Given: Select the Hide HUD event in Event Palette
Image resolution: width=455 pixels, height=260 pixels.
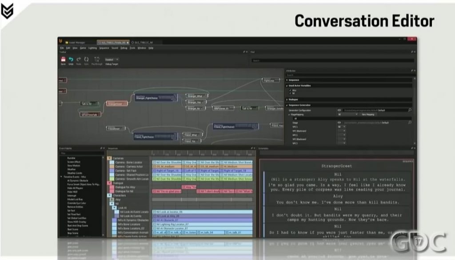Looking at the screenshot, I should 72,192.
